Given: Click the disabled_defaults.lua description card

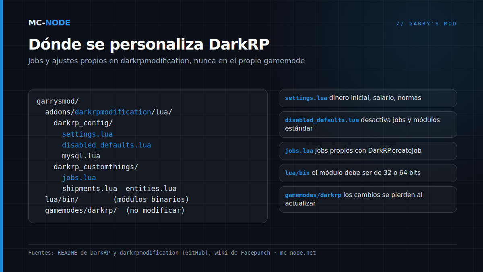Looking at the screenshot, I should pos(368,125).
